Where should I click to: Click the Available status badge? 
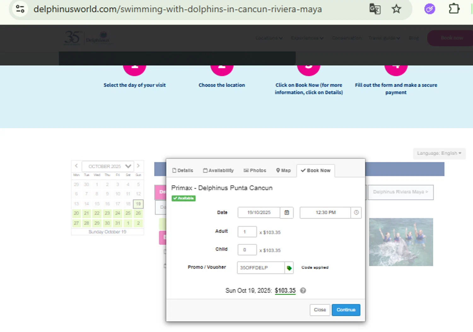(x=184, y=198)
